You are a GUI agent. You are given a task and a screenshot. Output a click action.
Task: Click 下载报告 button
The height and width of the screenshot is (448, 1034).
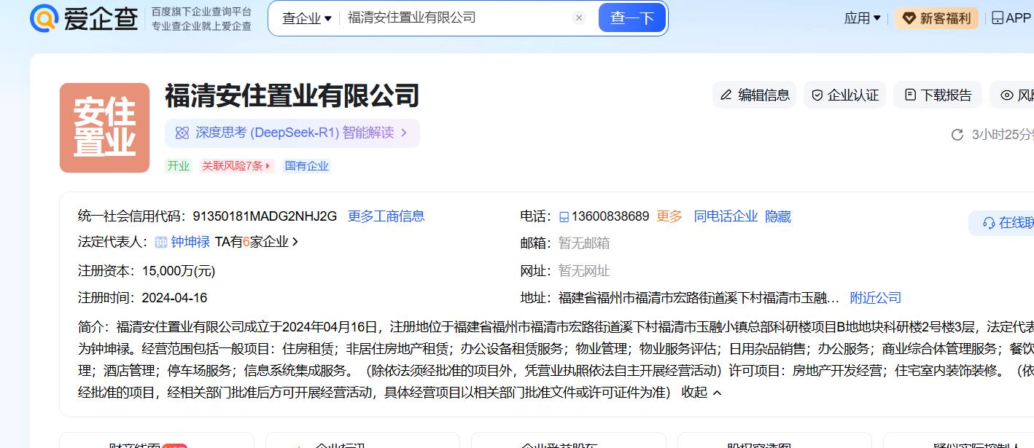coord(938,95)
